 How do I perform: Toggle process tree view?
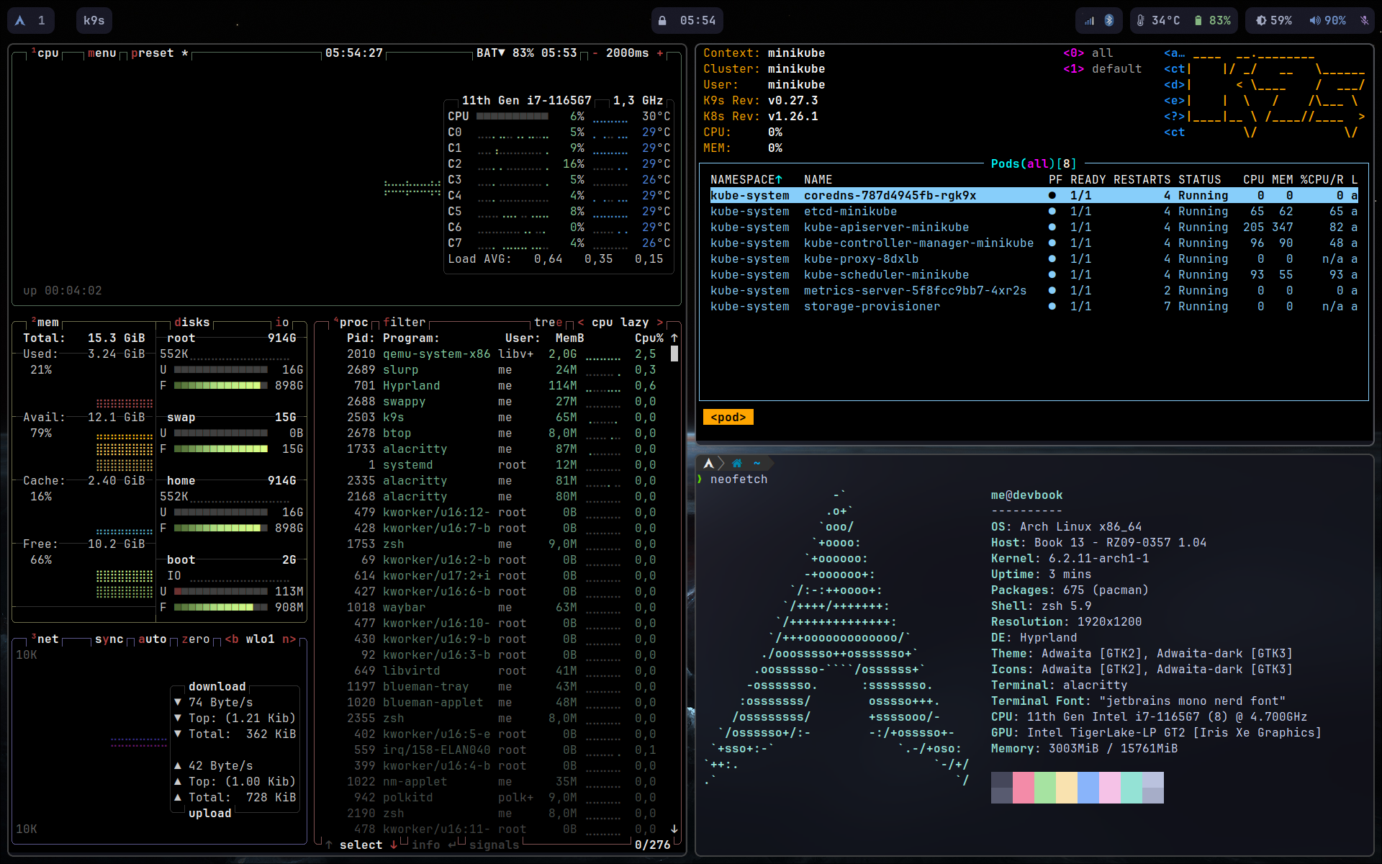click(548, 323)
